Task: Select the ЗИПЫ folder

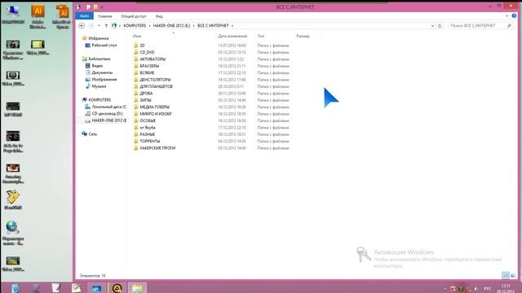Action: tap(145, 100)
